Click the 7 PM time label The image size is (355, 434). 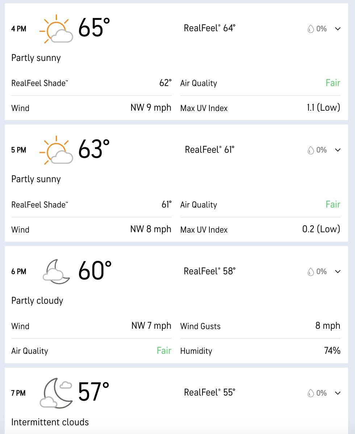tap(18, 393)
